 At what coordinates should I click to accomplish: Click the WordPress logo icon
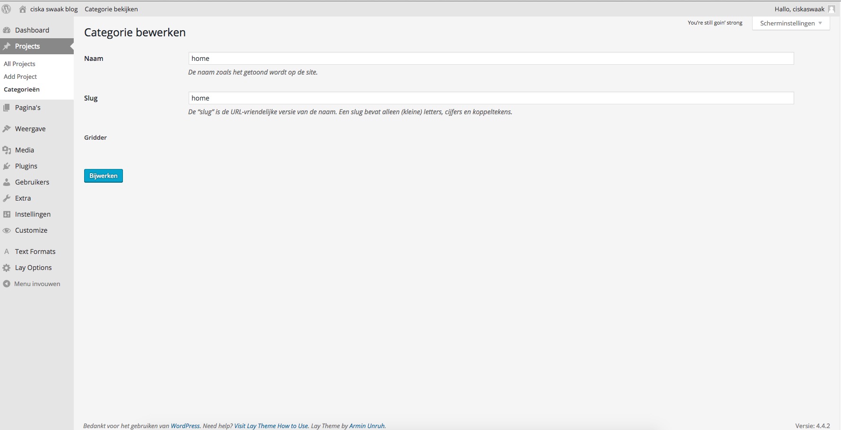coord(7,9)
